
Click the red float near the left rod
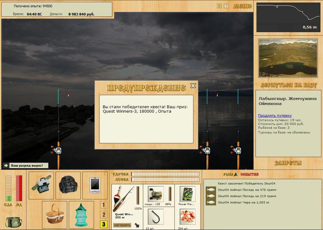point(68,94)
